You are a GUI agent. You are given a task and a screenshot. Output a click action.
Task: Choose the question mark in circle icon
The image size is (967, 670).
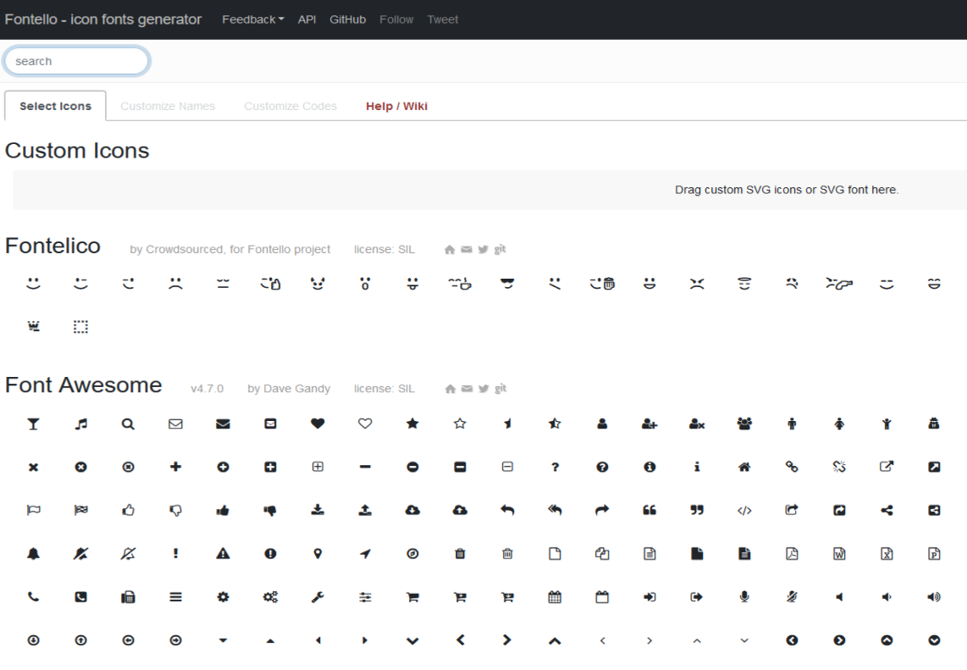603,467
